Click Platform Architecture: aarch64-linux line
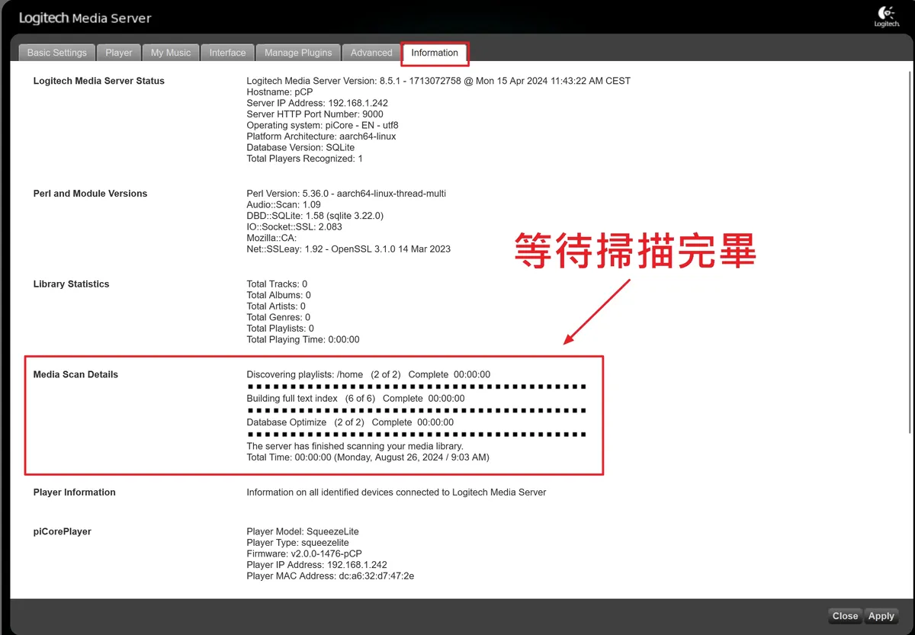Viewport: 915px width, 635px height. coord(321,136)
